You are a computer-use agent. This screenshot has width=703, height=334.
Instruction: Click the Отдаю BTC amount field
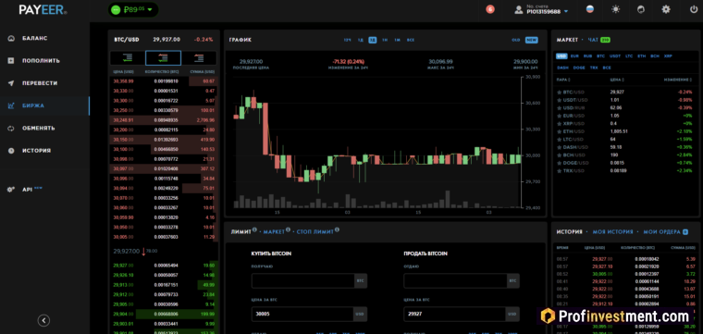coord(455,281)
